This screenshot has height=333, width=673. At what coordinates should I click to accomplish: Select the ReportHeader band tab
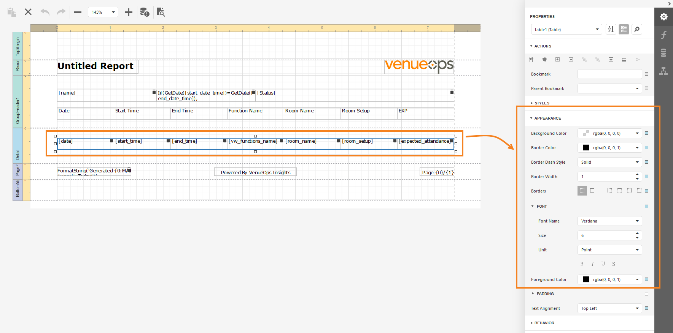[x=18, y=67]
